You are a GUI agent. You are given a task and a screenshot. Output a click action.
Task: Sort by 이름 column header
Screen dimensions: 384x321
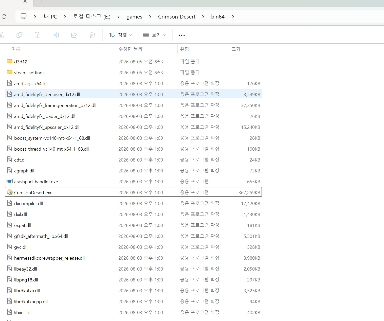click(x=16, y=49)
